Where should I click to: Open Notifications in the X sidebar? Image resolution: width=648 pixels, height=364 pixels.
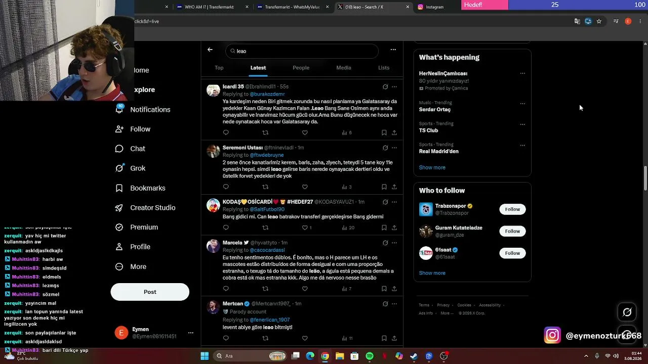click(x=143, y=110)
